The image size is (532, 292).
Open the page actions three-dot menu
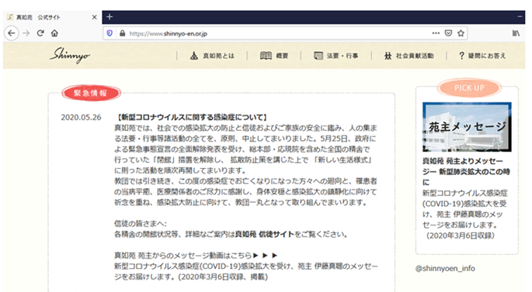point(436,33)
